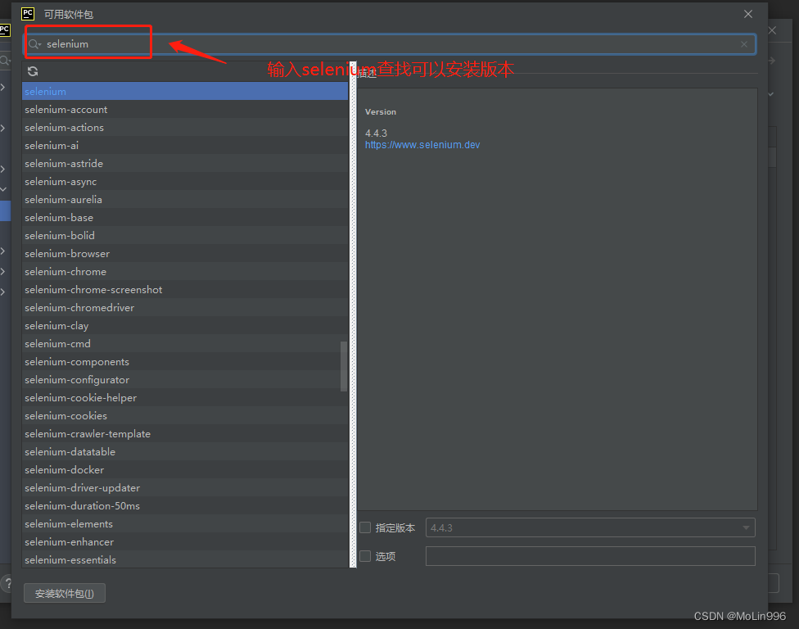Enable the 指定版本 checkbox

pos(364,527)
